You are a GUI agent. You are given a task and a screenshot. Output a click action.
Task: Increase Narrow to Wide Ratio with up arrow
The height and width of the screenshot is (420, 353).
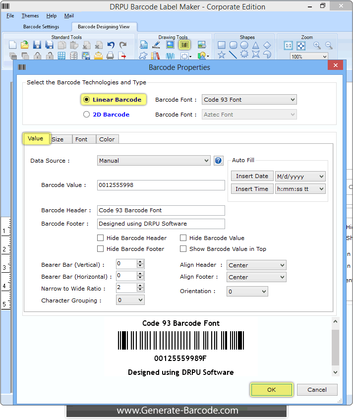(140, 286)
